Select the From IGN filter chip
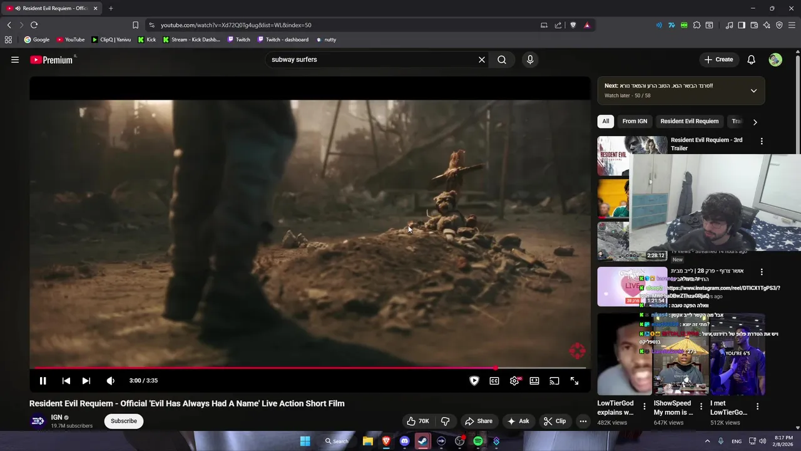This screenshot has width=801, height=451. [x=635, y=121]
